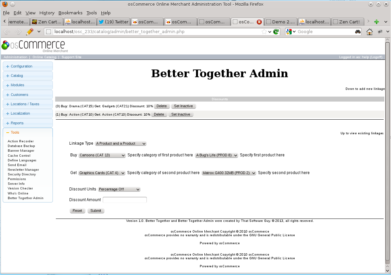Click inside the Discount Amount field
Image resolution: width=391 pixels, height=275 pixels.
coord(124,199)
